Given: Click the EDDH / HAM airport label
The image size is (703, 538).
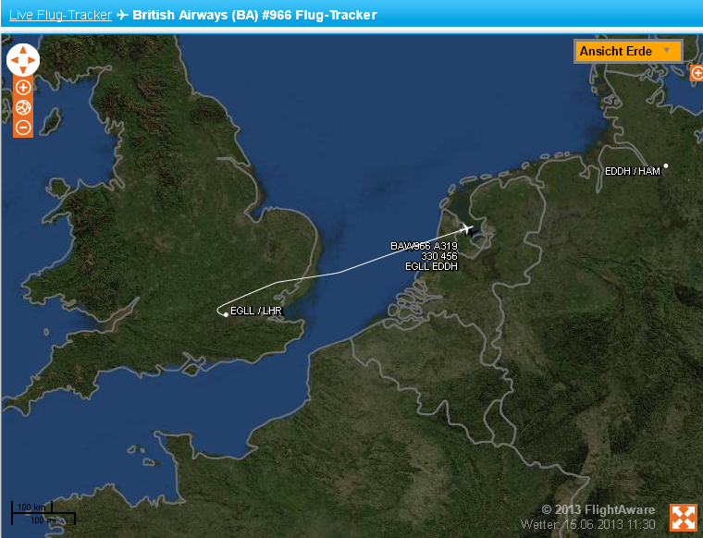Looking at the screenshot, I should 632,171.
